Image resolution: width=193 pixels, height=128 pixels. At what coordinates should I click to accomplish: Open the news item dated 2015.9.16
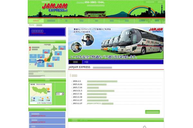coord(97,84)
